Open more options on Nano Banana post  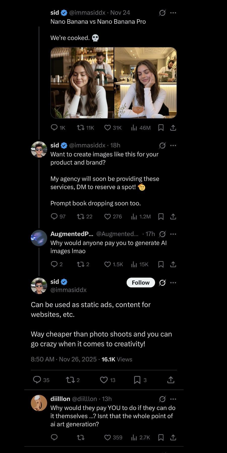point(173,13)
